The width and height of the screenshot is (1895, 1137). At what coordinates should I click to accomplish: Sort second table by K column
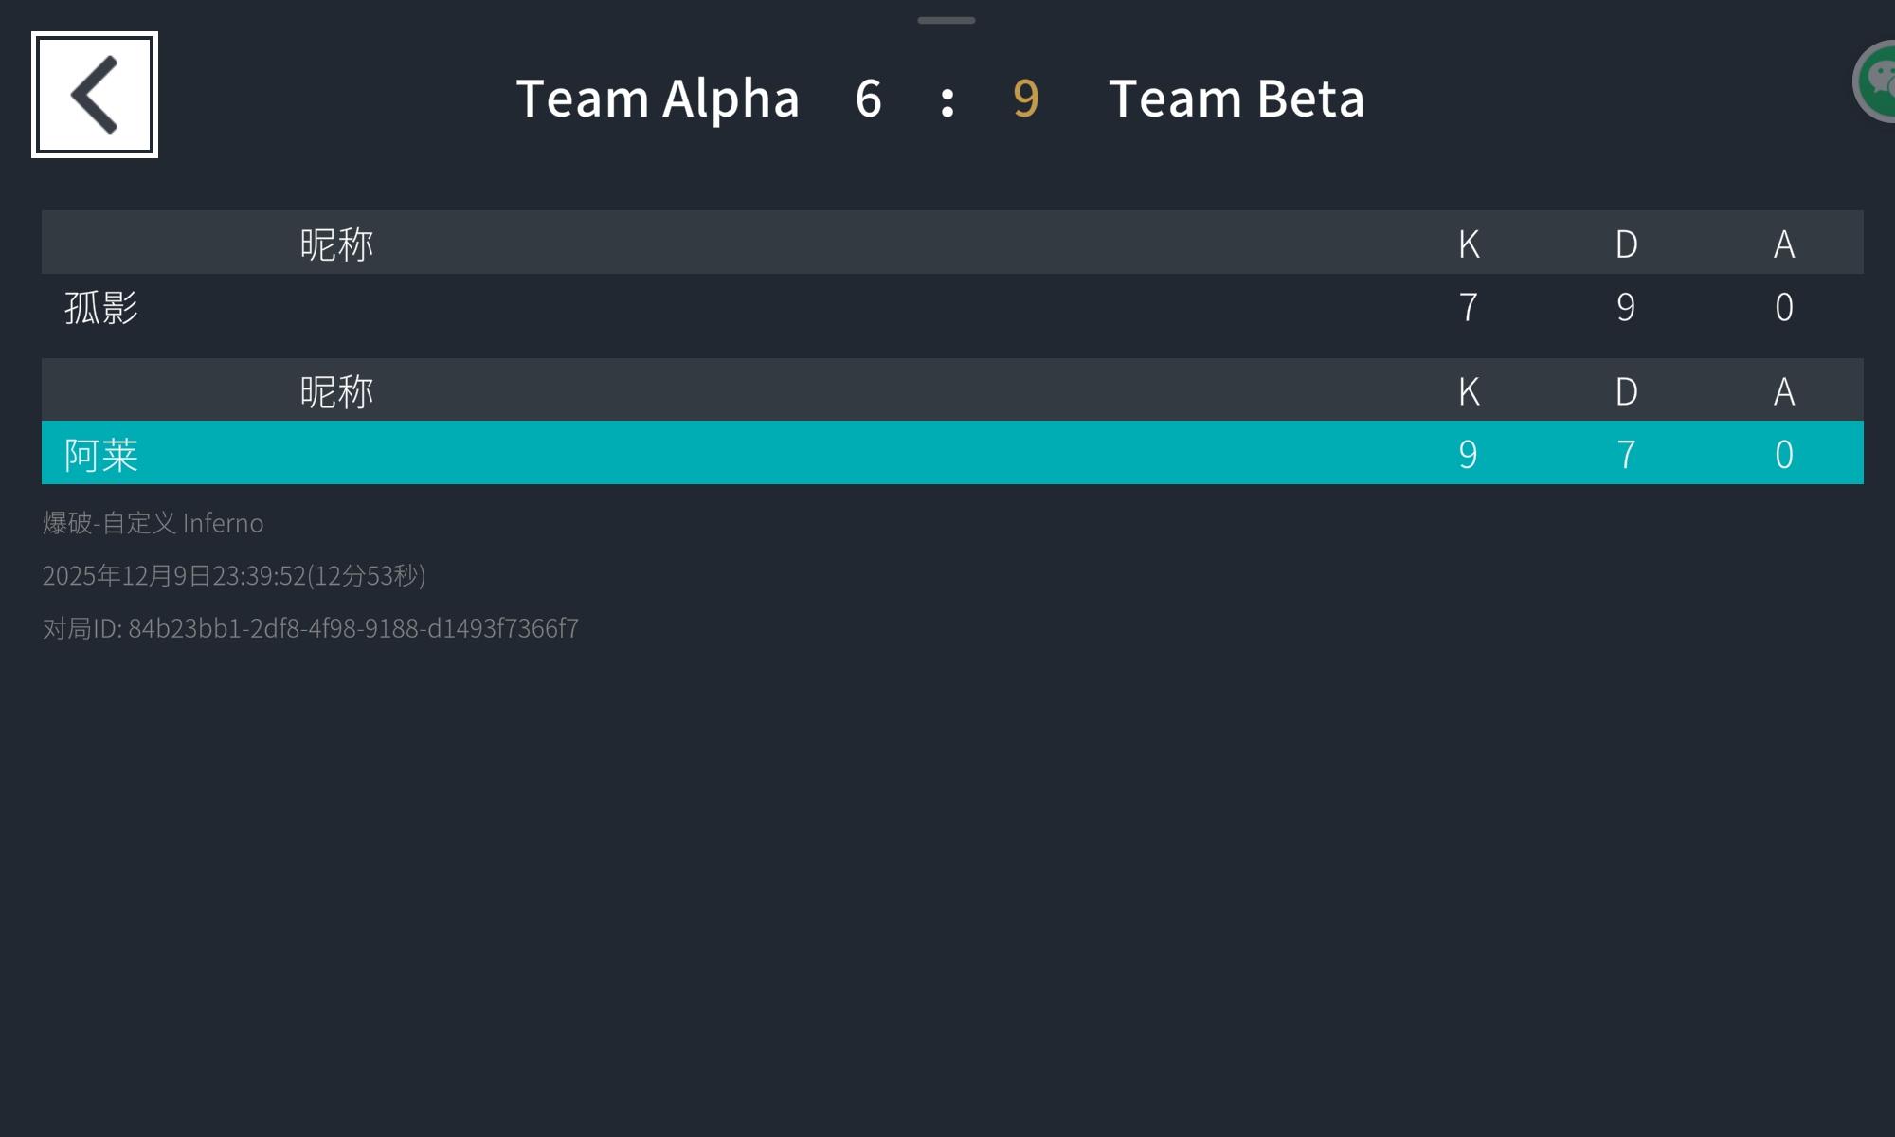point(1469,391)
